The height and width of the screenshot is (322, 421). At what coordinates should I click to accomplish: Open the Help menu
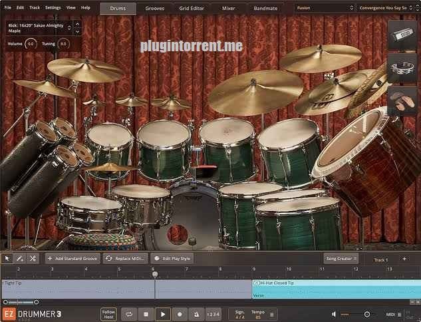[85, 7]
